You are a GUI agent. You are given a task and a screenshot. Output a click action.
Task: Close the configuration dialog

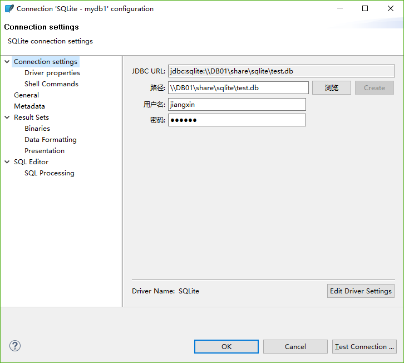390,8
